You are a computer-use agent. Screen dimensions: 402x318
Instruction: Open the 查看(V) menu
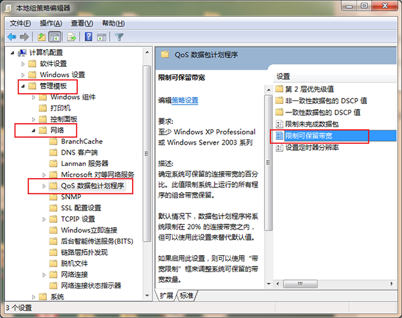point(82,23)
